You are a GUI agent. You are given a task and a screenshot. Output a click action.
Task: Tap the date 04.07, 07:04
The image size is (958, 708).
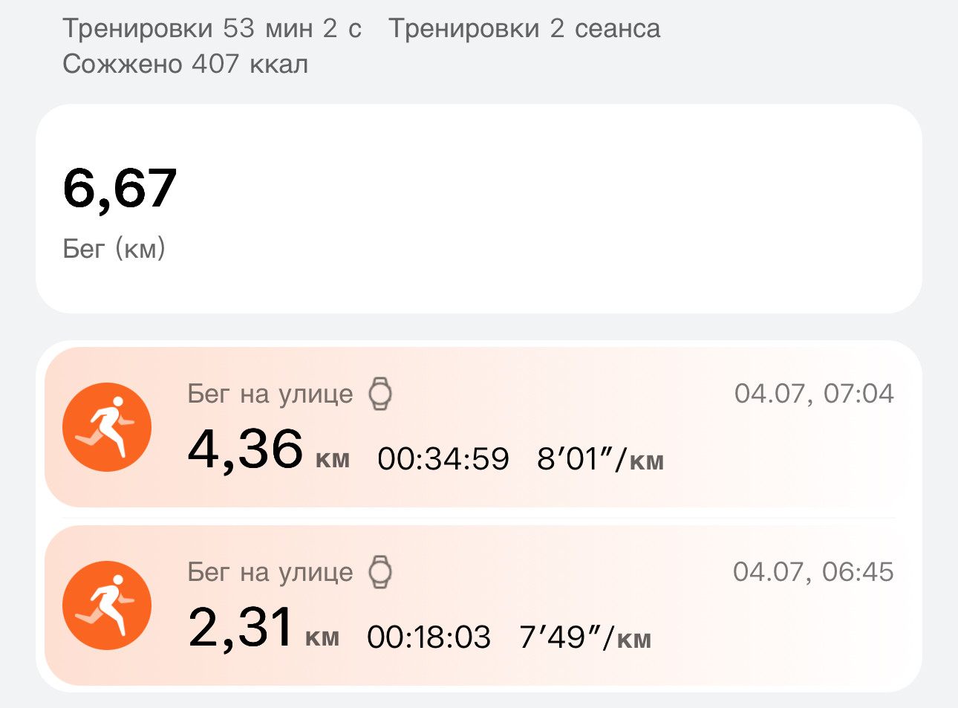(814, 393)
